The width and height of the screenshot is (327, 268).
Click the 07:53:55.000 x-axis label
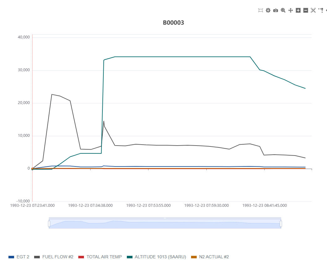tap(148, 206)
